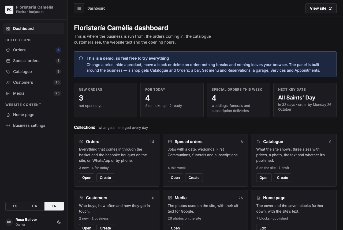Open Business settings in the sidebar
Image resolution: width=343 pixels, height=230 pixels.
(33, 125)
